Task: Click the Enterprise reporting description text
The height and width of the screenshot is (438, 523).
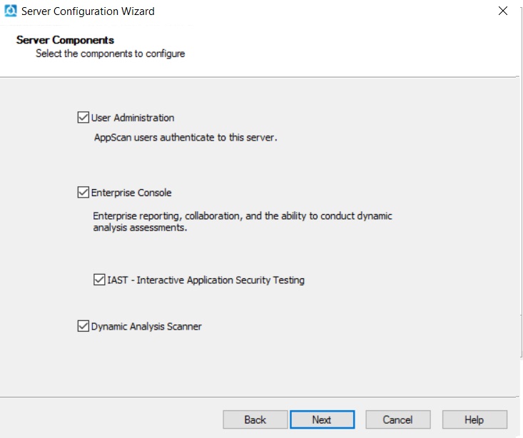Action: click(x=243, y=215)
